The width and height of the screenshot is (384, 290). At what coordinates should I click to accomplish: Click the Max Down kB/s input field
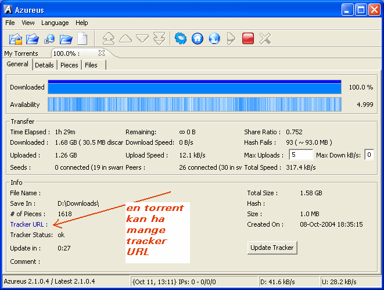pyautogui.click(x=369, y=155)
